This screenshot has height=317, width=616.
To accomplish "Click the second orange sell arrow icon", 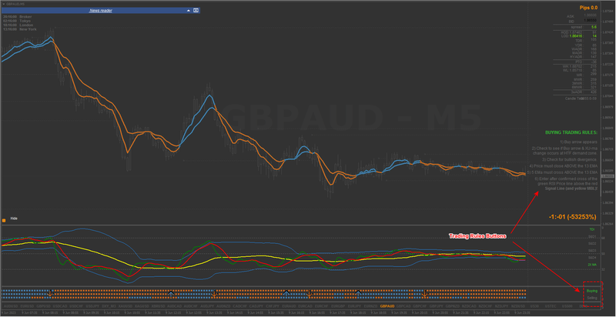I will (x=214, y=293).
